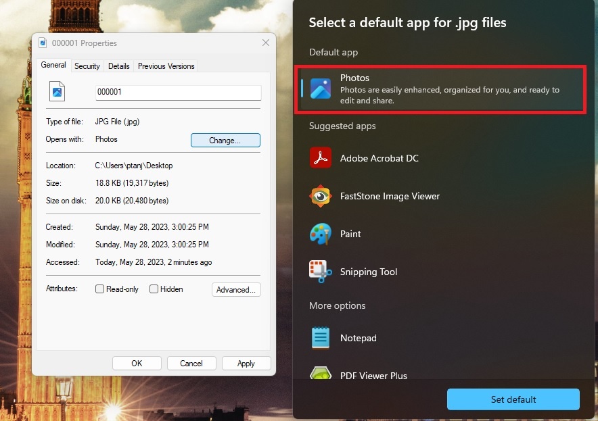The height and width of the screenshot is (421, 598).
Task: Click the Change... button
Action: (x=225, y=140)
